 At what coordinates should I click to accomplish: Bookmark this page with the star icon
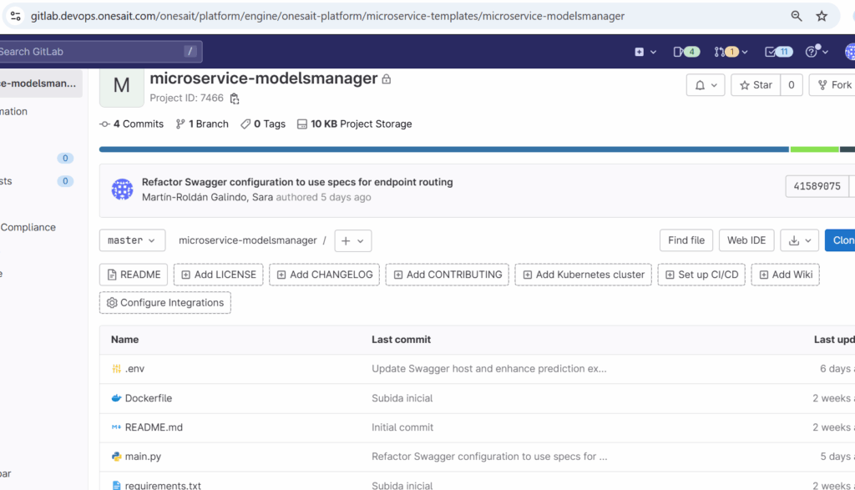coord(822,16)
